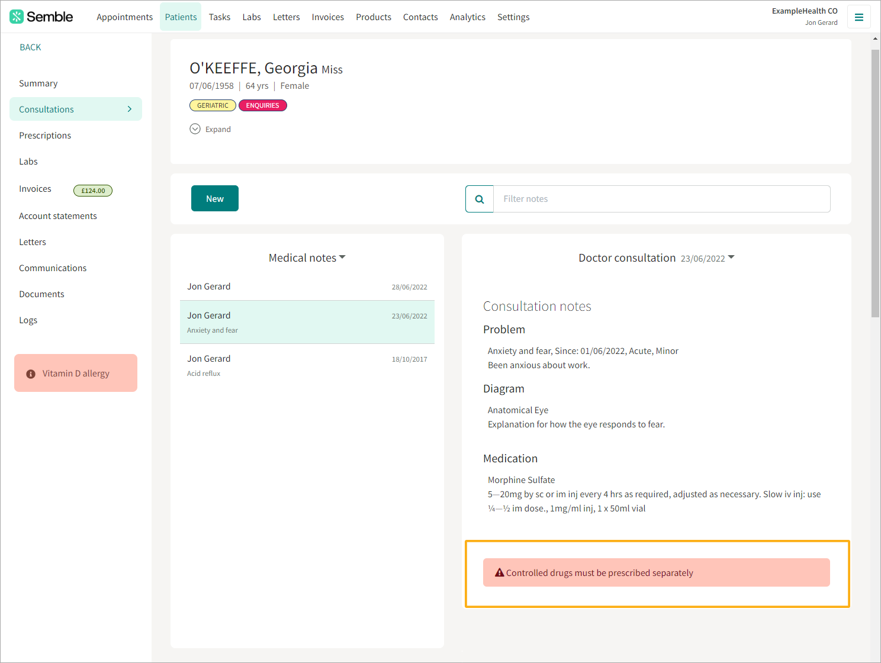The height and width of the screenshot is (663, 881).
Task: Click the controlled drugs warning triangle icon
Action: click(x=499, y=572)
